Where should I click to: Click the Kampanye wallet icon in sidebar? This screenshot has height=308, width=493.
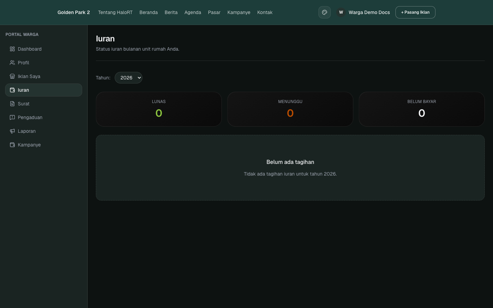point(12,145)
